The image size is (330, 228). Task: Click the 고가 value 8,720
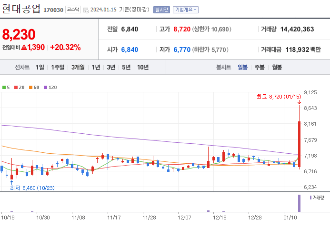pyautogui.click(x=182, y=29)
